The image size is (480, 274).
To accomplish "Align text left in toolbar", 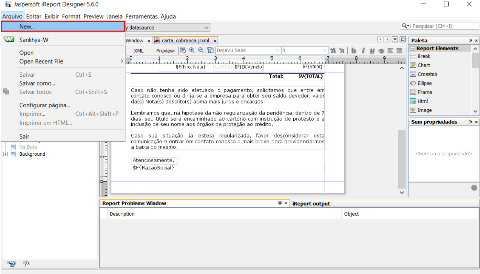I will pyautogui.click(x=390, y=51).
